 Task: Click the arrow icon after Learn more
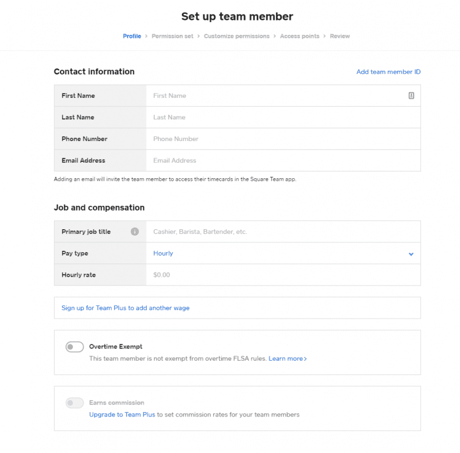(x=305, y=359)
